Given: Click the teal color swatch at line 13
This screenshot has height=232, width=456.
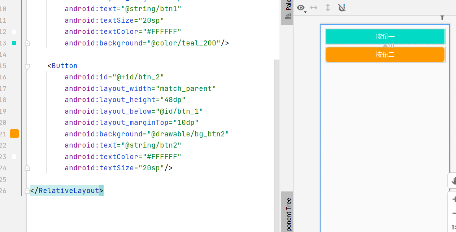Looking at the screenshot, I should pos(14,43).
